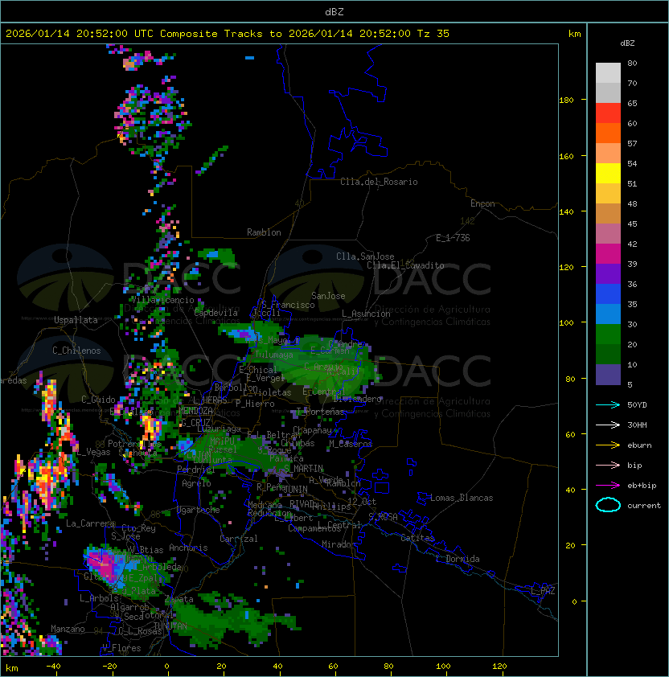Click the pink bip arrow in legend
This screenshot has width=669, height=677.
coord(608,465)
